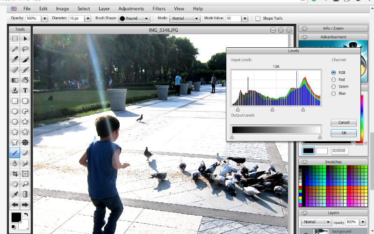Click the Redo right arrow in Tools
Screen dimensions: 374x234
tap(25, 205)
